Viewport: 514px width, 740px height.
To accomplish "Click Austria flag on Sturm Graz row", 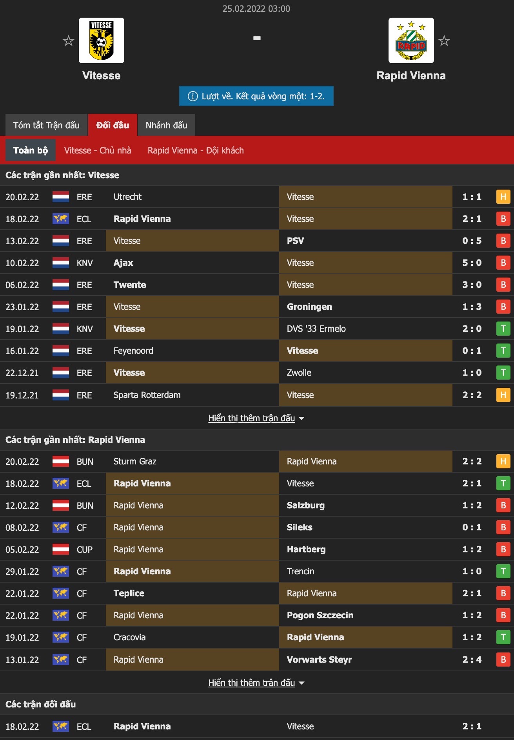I will click(x=61, y=461).
